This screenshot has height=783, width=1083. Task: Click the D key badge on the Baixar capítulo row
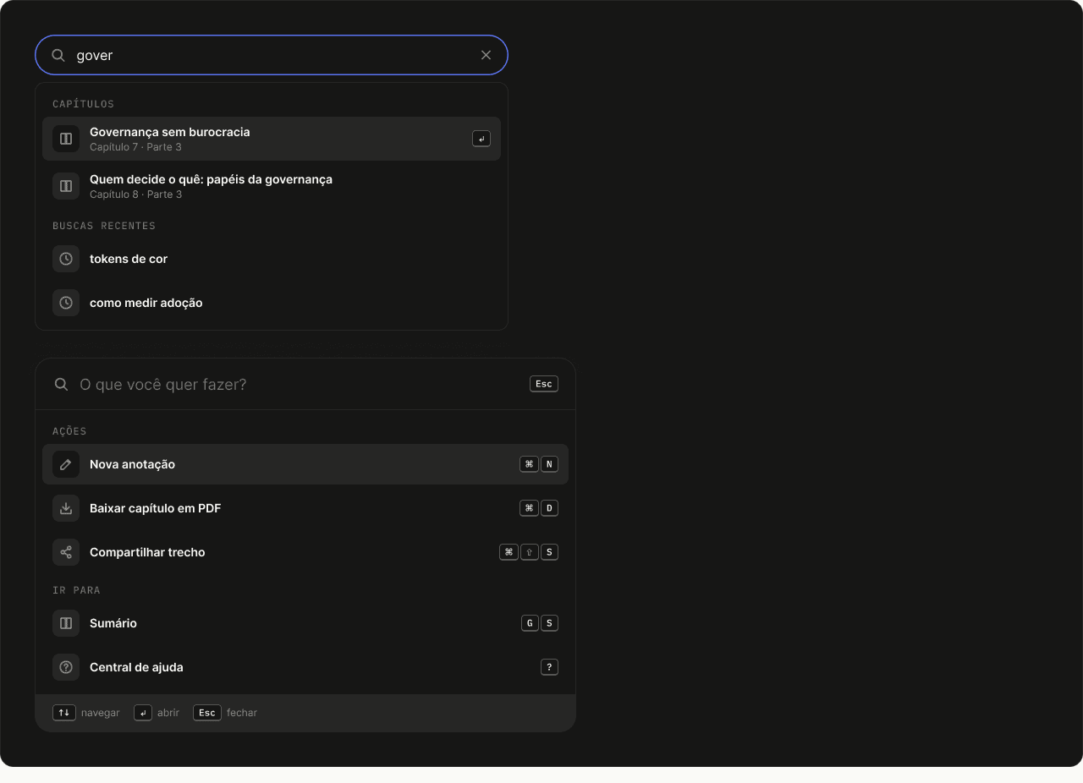point(549,508)
